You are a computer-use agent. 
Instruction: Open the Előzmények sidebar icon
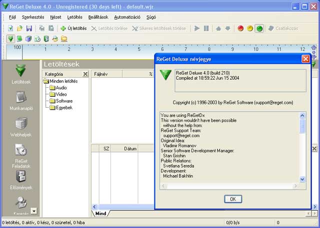pos(20,180)
